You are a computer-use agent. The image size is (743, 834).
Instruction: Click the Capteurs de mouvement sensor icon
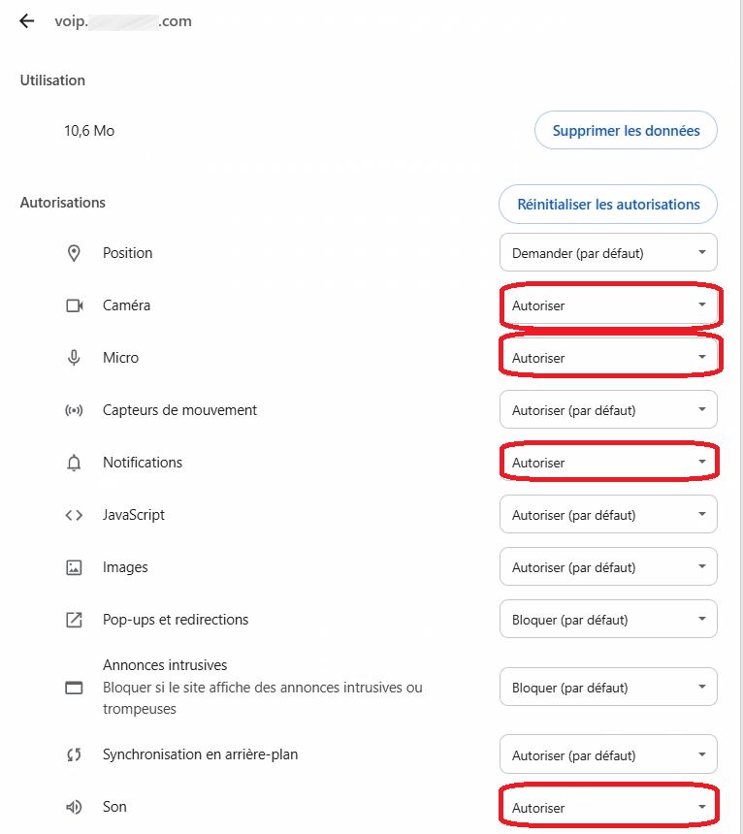pyautogui.click(x=74, y=410)
